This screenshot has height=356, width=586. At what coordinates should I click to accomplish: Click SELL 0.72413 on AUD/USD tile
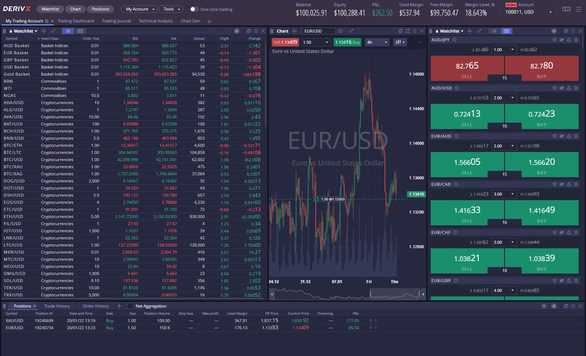click(x=467, y=117)
